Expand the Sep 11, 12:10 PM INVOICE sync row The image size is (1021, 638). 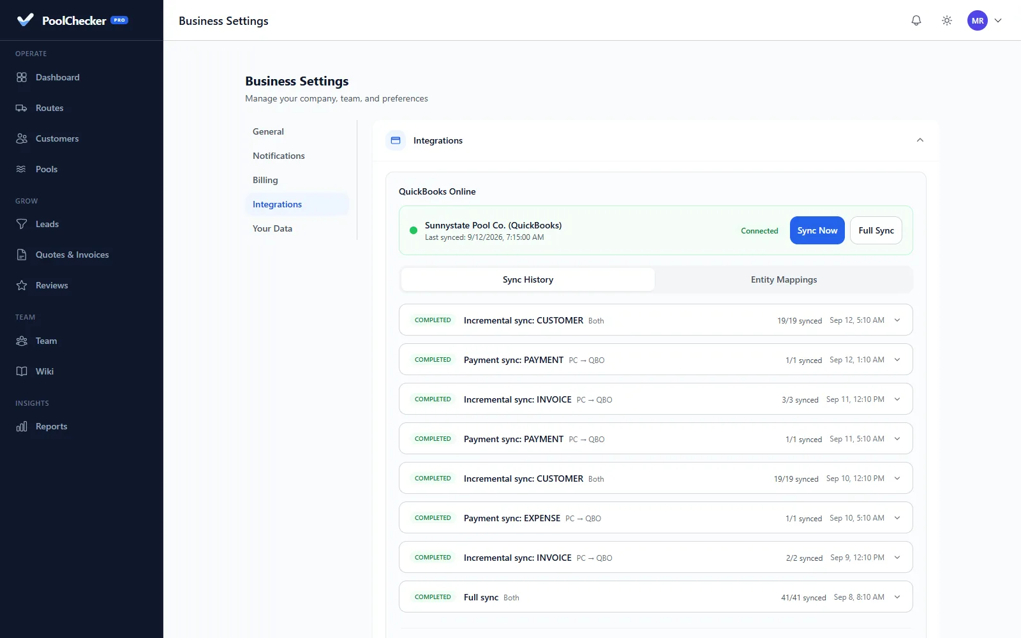[655, 399]
